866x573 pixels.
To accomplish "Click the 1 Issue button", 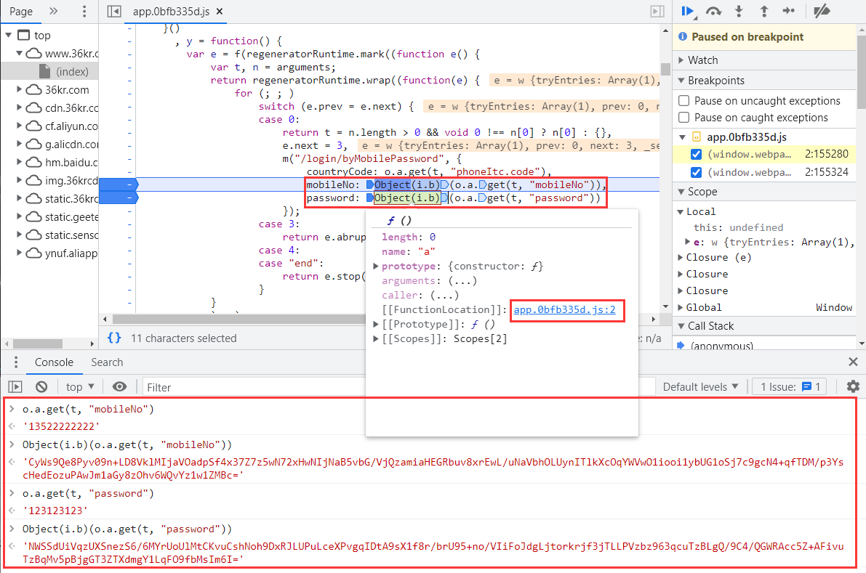I will pos(790,387).
